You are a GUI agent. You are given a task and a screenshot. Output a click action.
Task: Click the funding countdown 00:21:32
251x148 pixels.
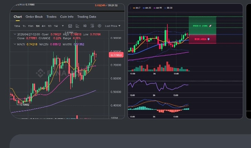pos(113,5)
